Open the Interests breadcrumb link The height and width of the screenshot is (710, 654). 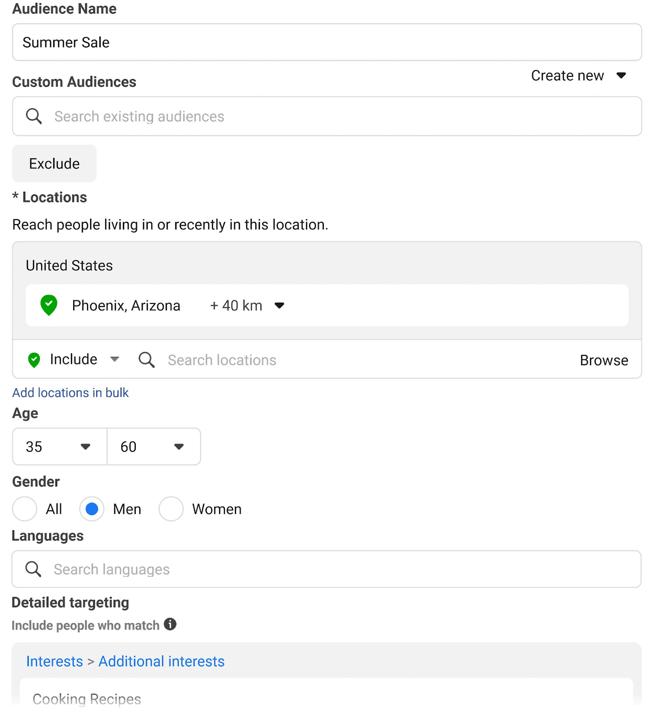(55, 661)
